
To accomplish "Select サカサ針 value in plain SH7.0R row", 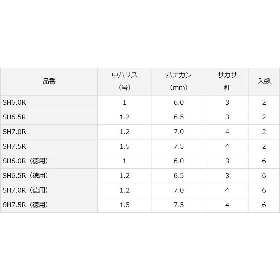I will point(227,132).
